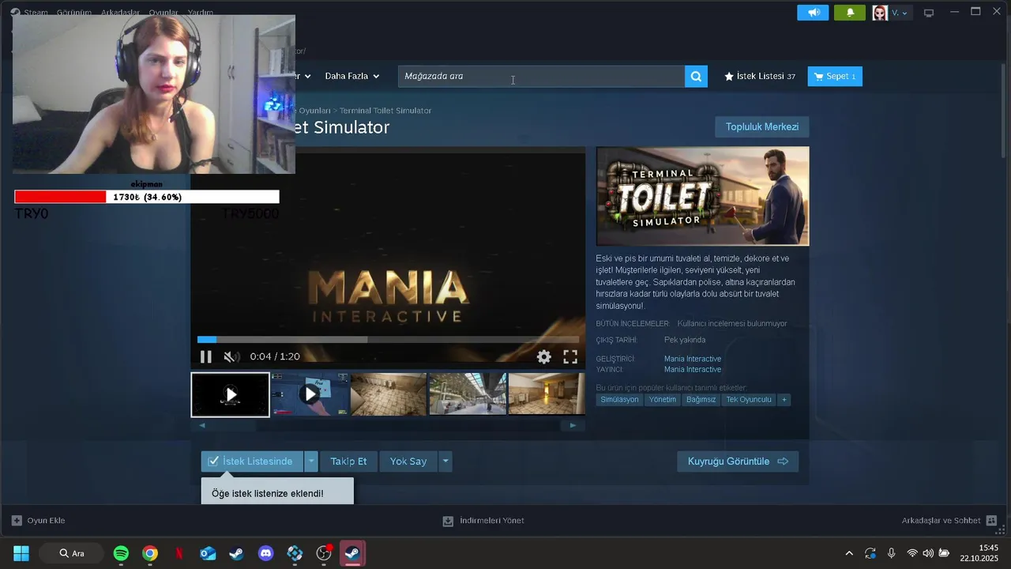The height and width of the screenshot is (569, 1011).
Task: Expand the Daha Fazla menu
Action: point(352,76)
